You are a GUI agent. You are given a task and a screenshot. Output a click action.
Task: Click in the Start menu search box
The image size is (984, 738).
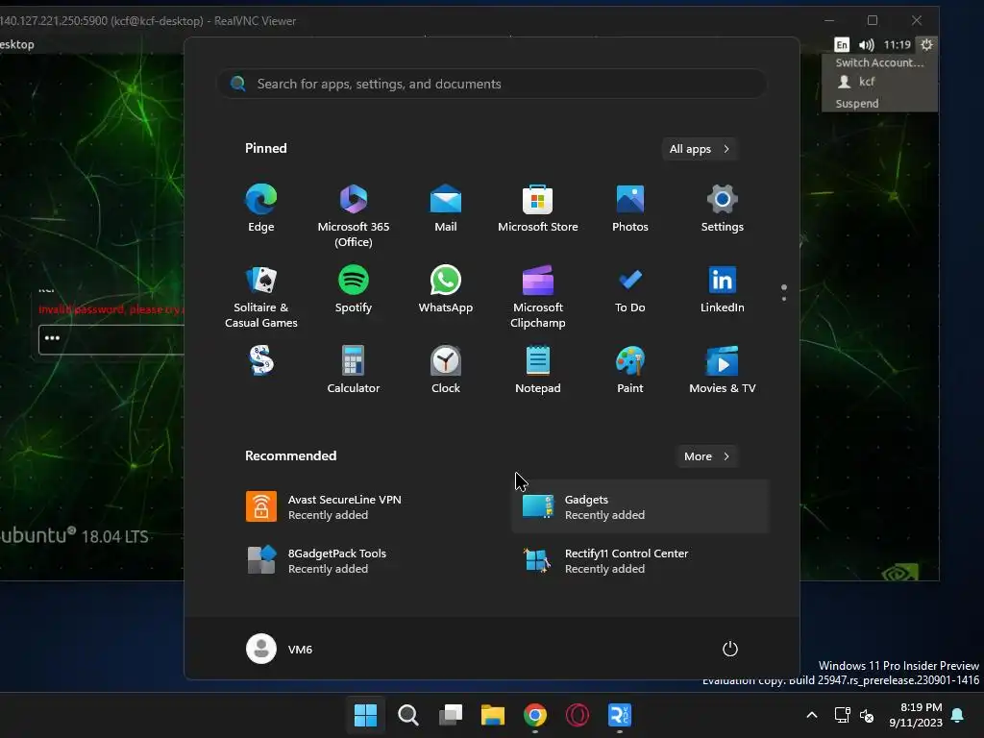(x=492, y=84)
